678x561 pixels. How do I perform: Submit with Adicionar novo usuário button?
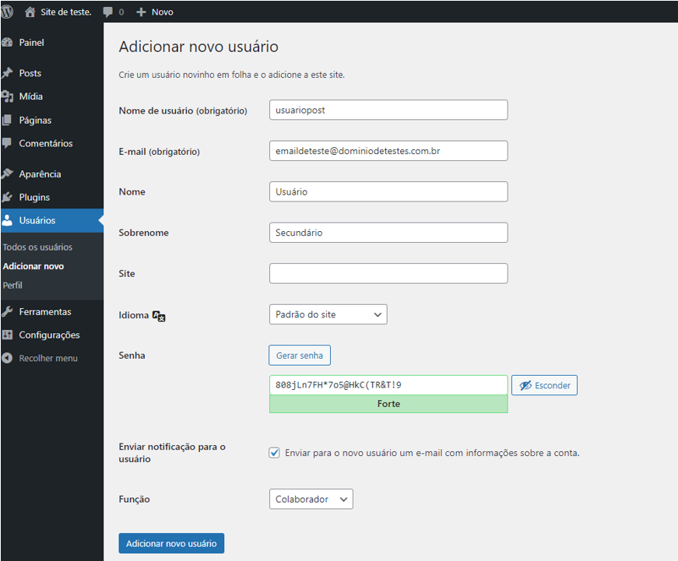172,543
